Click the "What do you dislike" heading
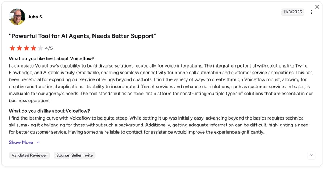 pyautogui.click(x=49, y=111)
